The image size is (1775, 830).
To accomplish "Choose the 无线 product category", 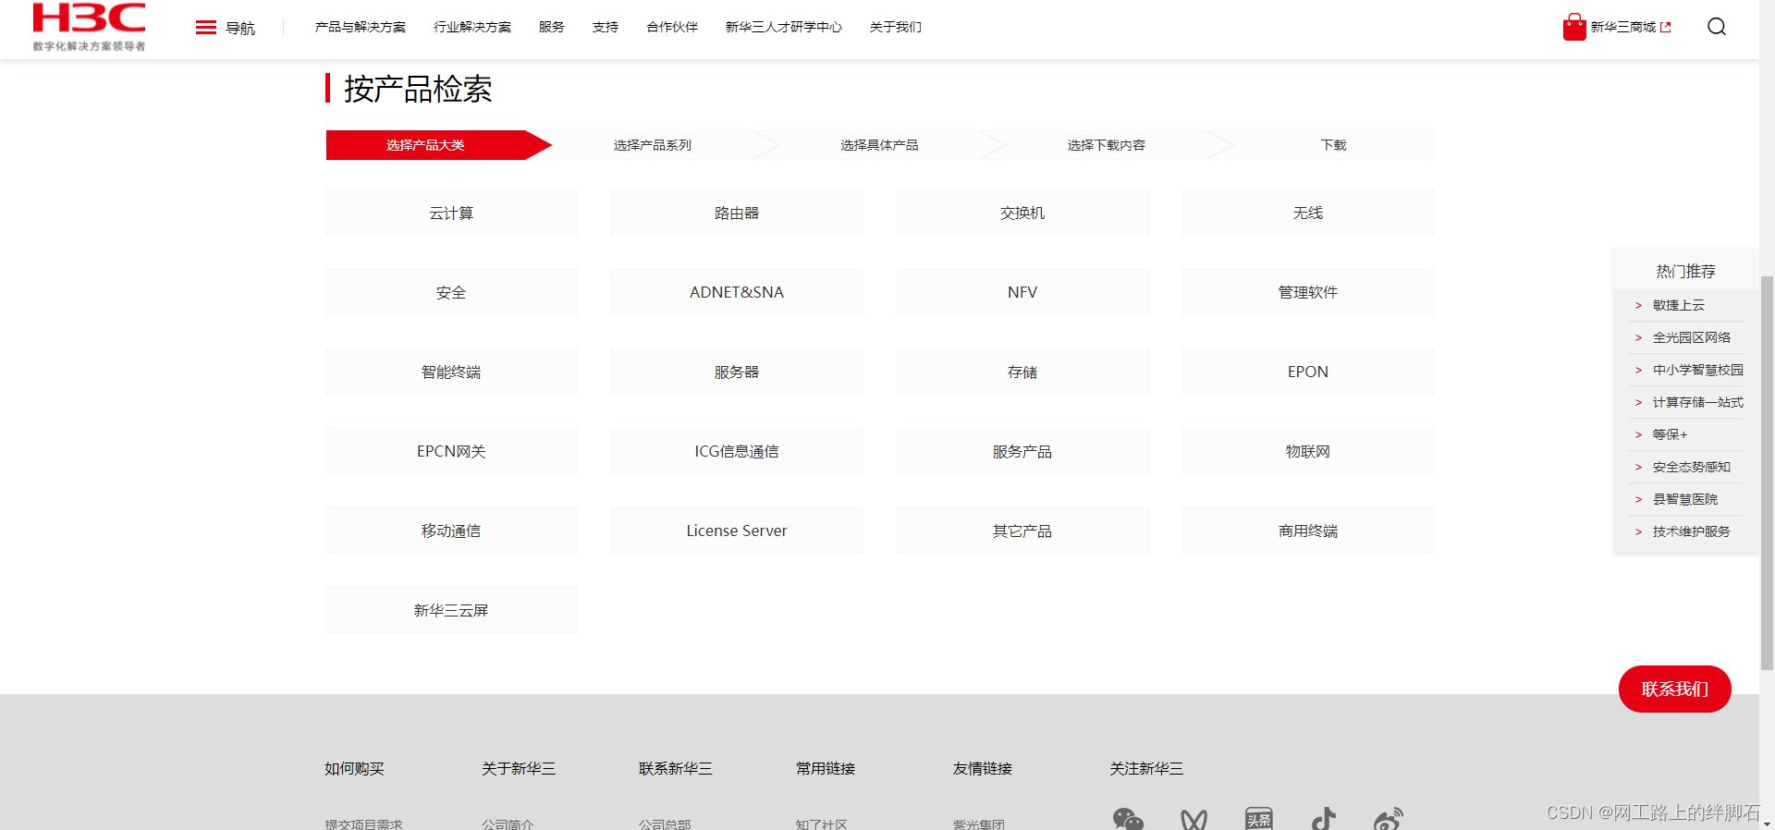I will point(1308,213).
